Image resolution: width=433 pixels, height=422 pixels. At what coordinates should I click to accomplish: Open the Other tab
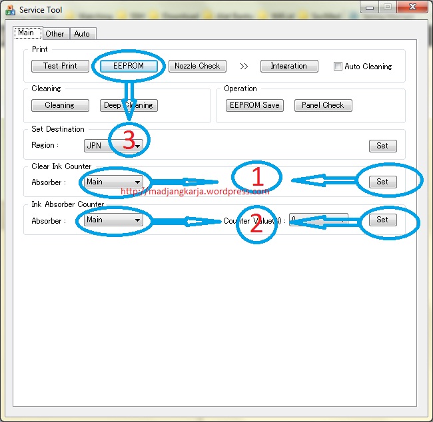pyautogui.click(x=55, y=34)
